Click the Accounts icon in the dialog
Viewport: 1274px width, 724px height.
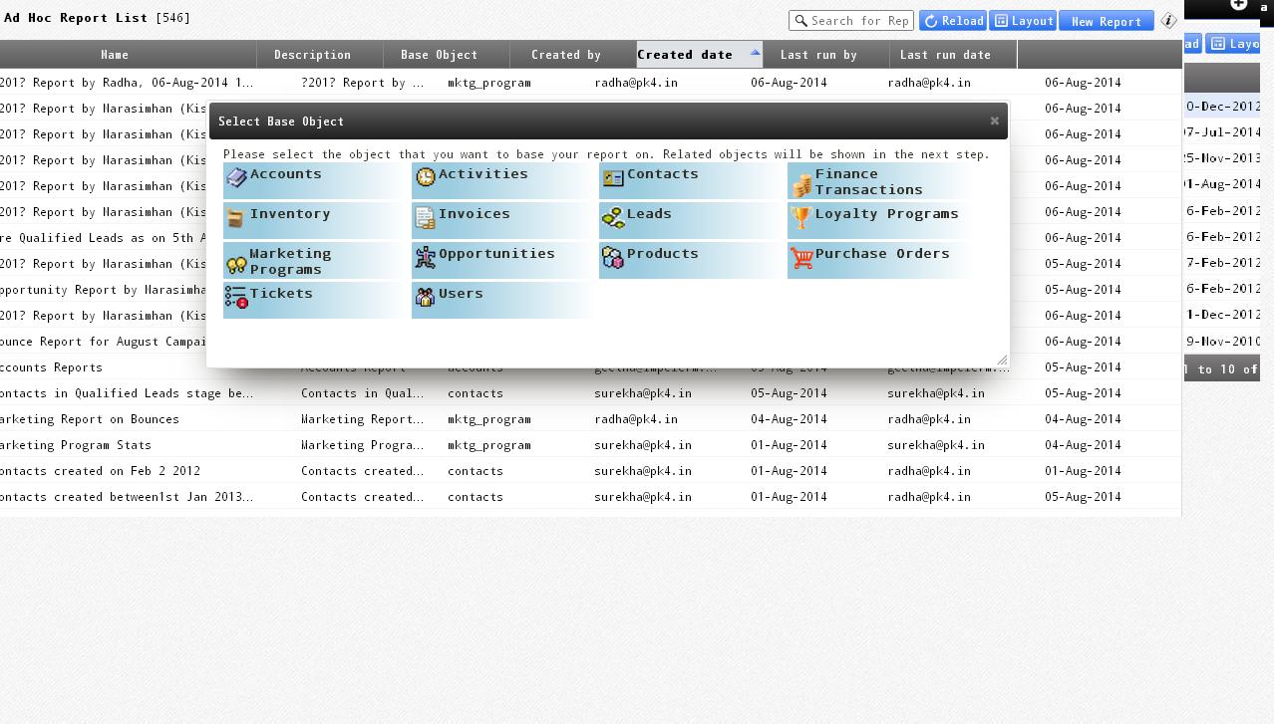[x=236, y=177]
